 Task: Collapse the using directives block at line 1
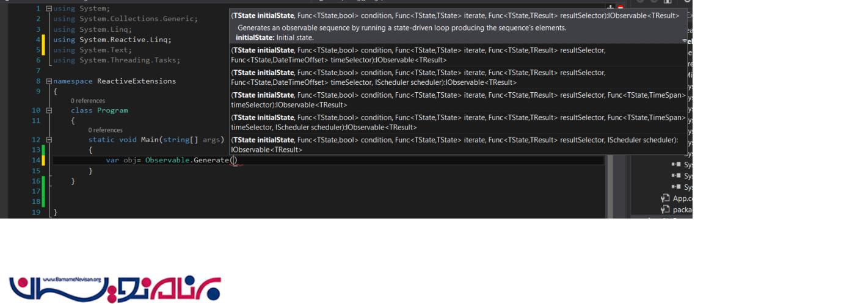click(49, 9)
